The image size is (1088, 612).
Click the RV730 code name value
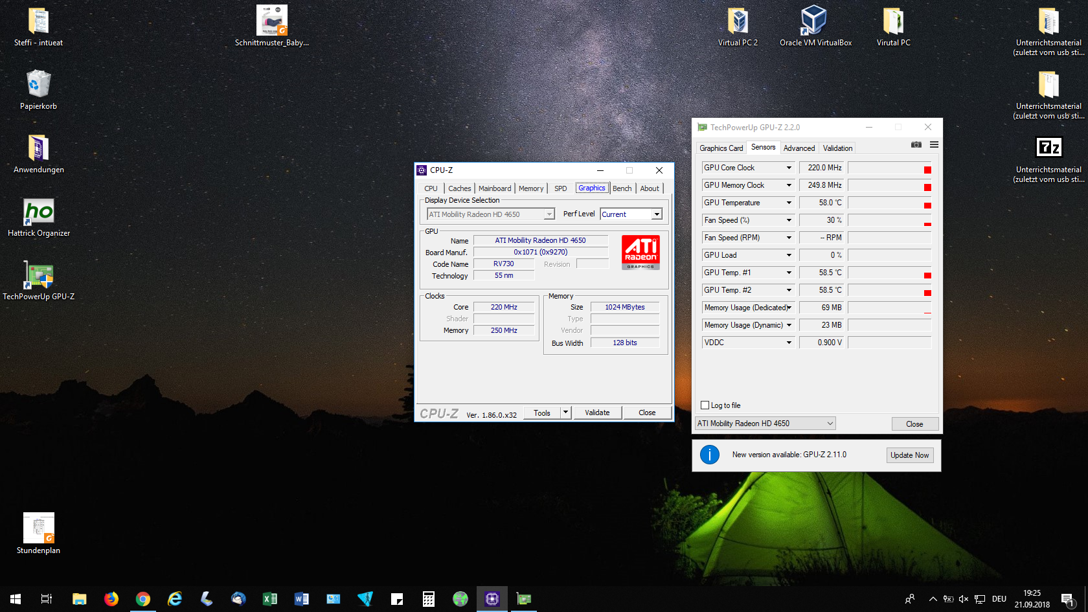click(504, 264)
